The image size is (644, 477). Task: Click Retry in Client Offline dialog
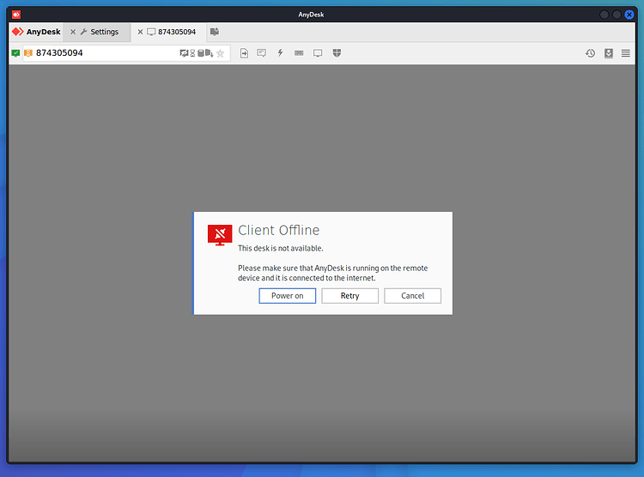[x=350, y=296]
